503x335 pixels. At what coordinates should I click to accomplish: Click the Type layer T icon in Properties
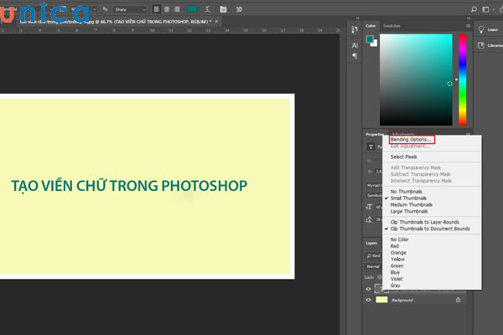(371, 147)
